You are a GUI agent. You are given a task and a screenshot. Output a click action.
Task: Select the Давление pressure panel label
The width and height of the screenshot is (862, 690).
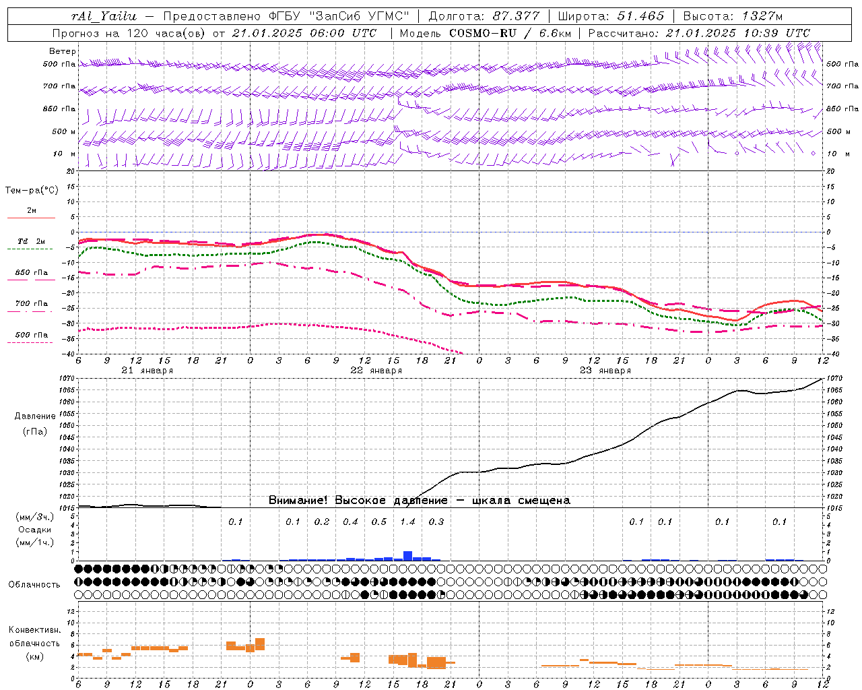[x=35, y=416]
